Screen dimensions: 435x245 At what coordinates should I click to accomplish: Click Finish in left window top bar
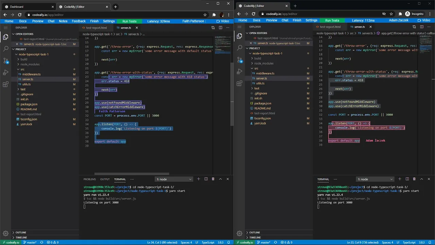pyautogui.click(x=94, y=21)
